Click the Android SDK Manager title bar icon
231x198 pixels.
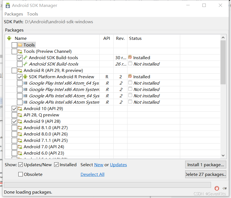click(x=8, y=5)
